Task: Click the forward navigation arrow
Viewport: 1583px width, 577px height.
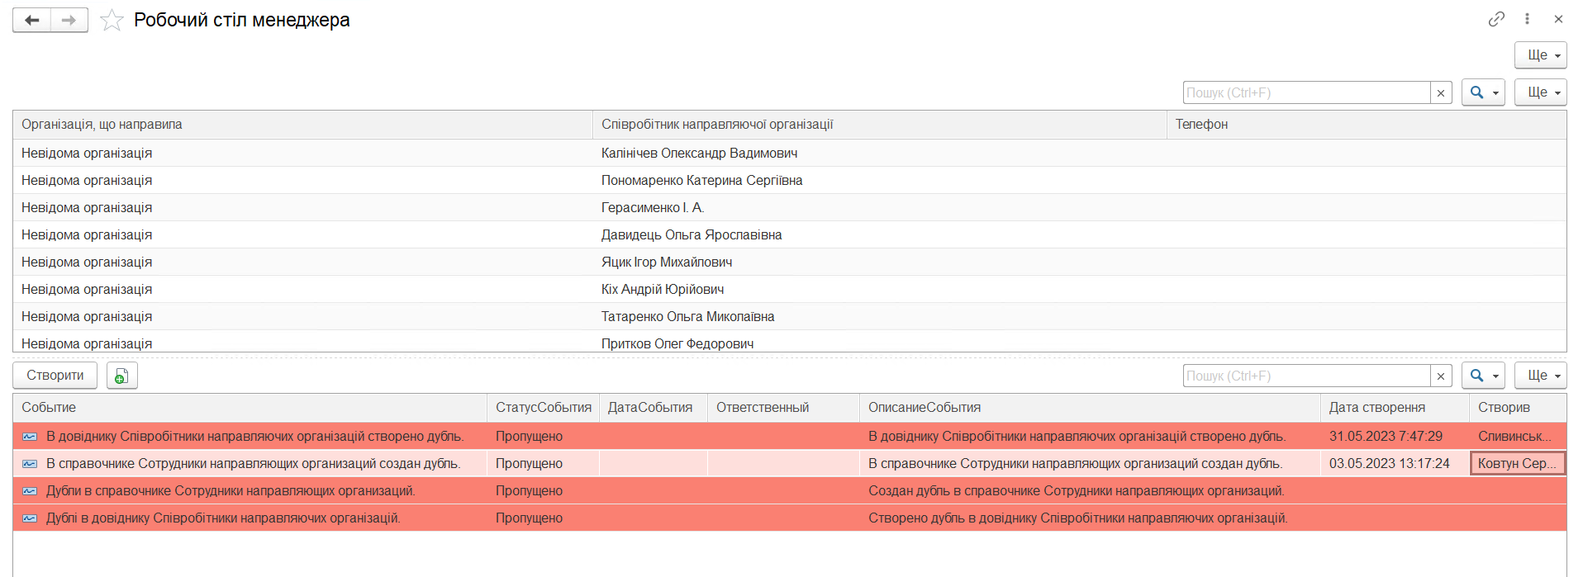Action: (x=69, y=20)
